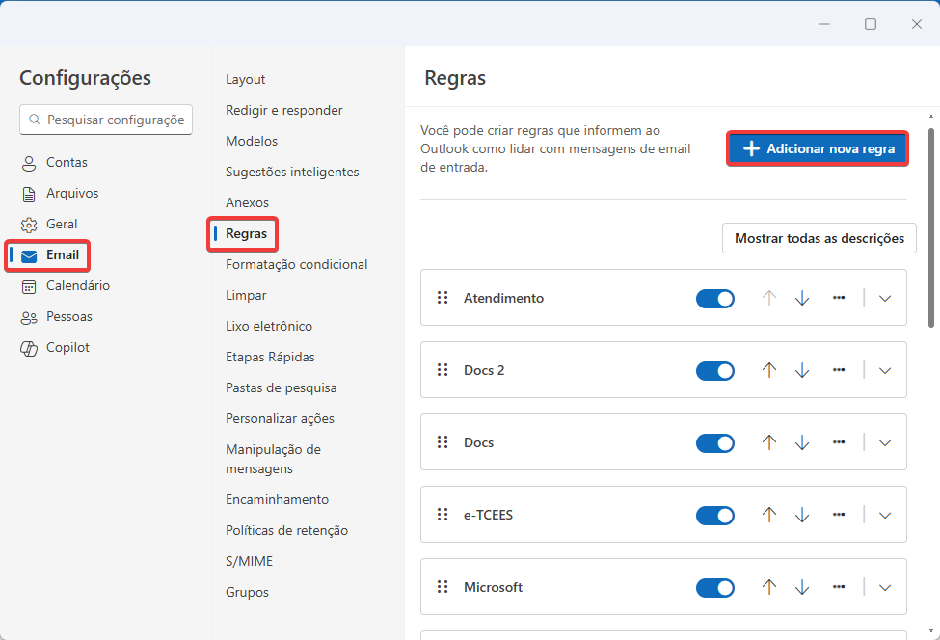This screenshot has height=640, width=940.
Task: Disable the Atendimento rule toggle
Action: coord(715,299)
